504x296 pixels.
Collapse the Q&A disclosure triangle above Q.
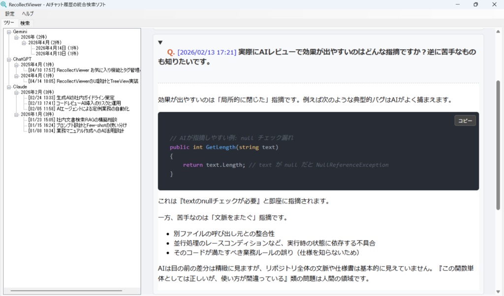160,42
